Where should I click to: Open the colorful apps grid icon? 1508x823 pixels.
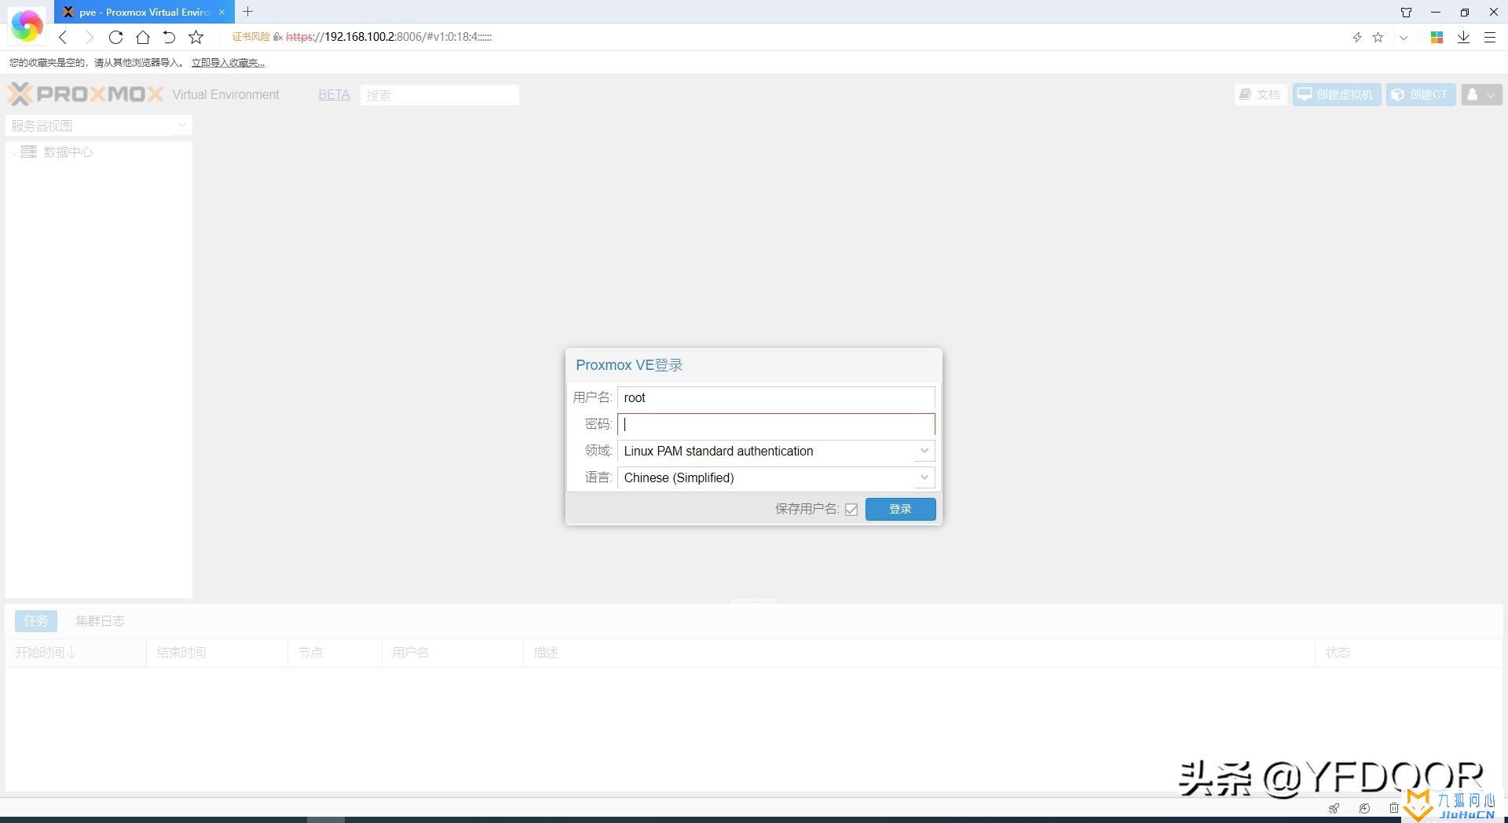pyautogui.click(x=1437, y=37)
